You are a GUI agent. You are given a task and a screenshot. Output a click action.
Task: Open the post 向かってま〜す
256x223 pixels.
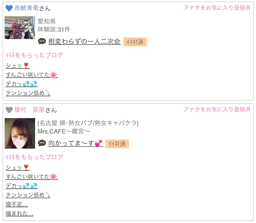tap(76, 143)
